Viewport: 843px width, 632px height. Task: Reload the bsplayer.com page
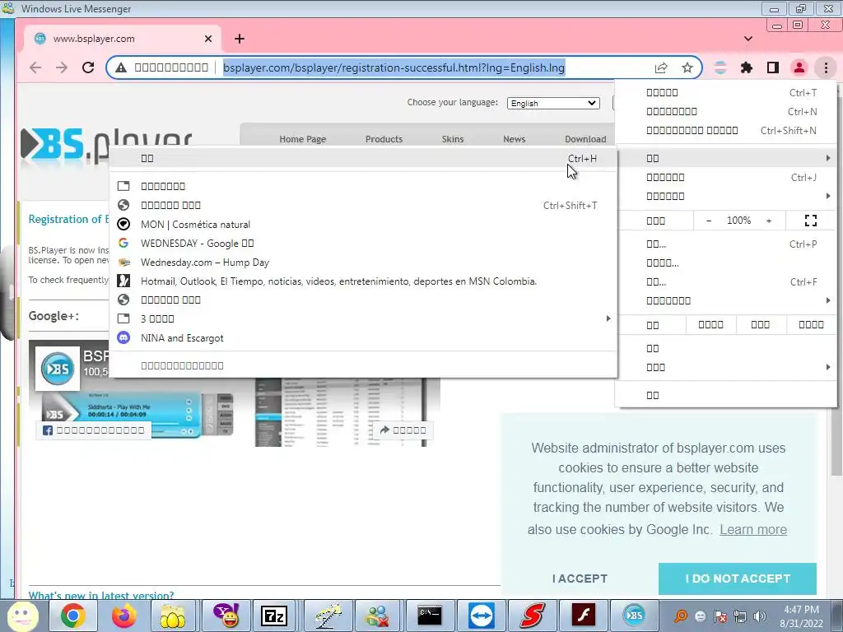(x=88, y=67)
